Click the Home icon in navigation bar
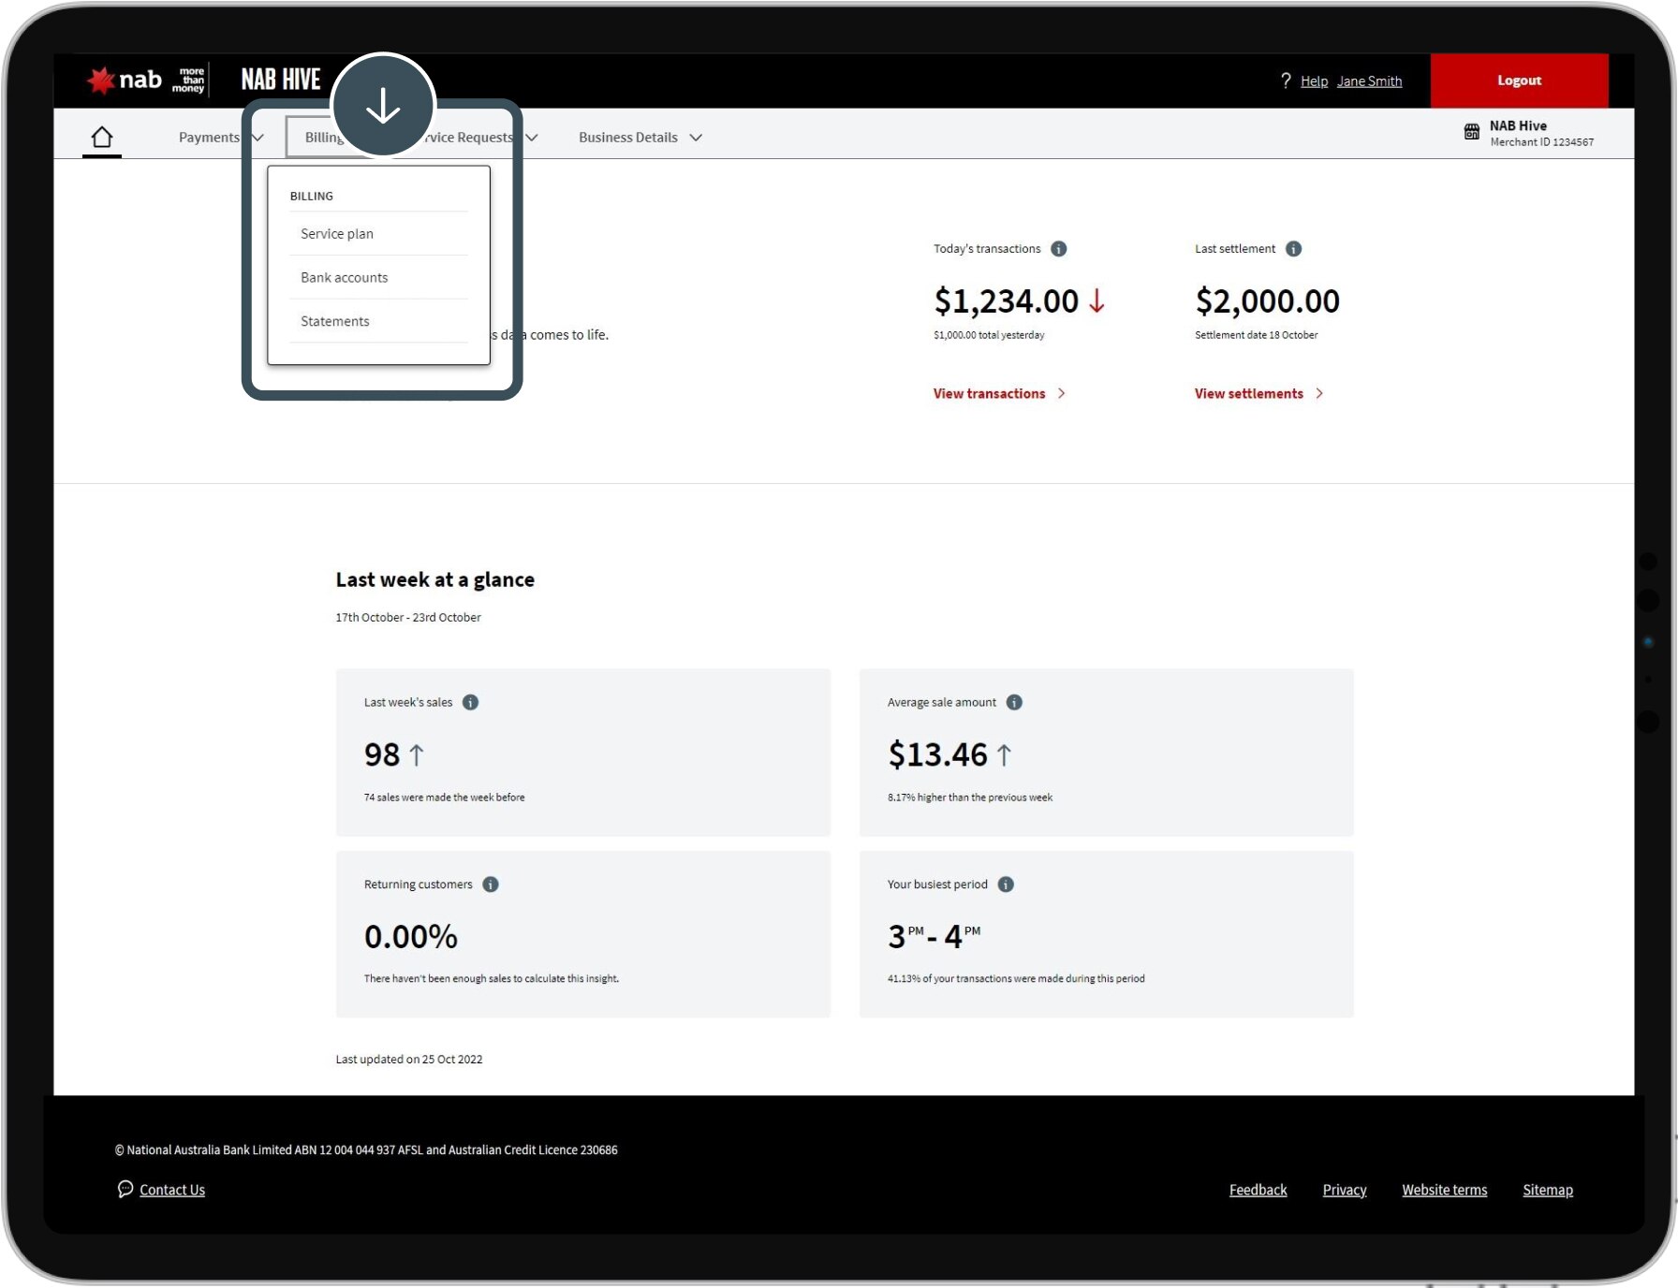Viewport: 1678px width, 1288px height. tap(102, 138)
